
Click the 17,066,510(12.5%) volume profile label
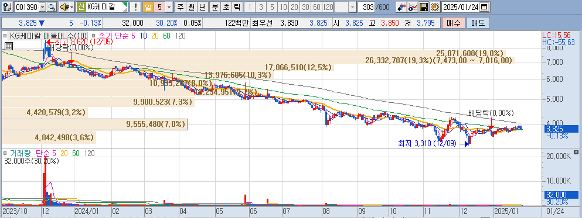tap(298, 67)
